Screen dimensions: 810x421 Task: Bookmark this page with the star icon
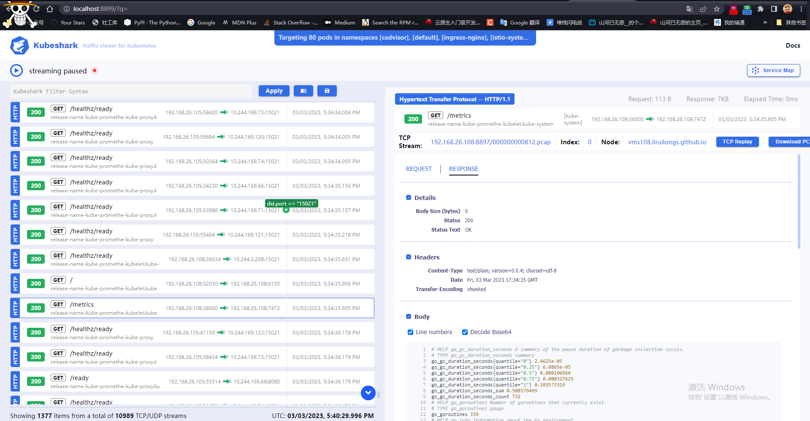point(717,9)
